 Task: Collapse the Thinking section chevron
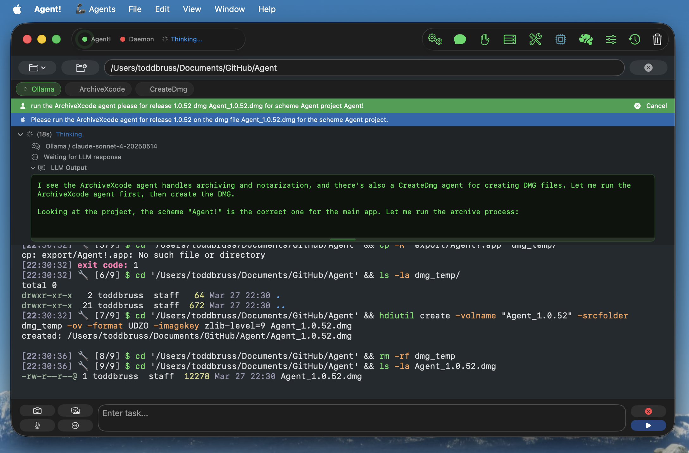point(20,135)
